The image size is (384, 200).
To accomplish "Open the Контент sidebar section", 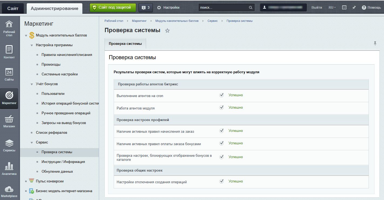I will pos(9,52).
